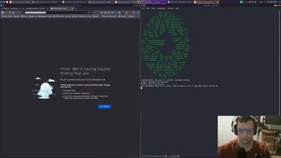Screen dimensions: 281x158
Task: Open the volume icon in system tray
Action: (x=256, y=2)
